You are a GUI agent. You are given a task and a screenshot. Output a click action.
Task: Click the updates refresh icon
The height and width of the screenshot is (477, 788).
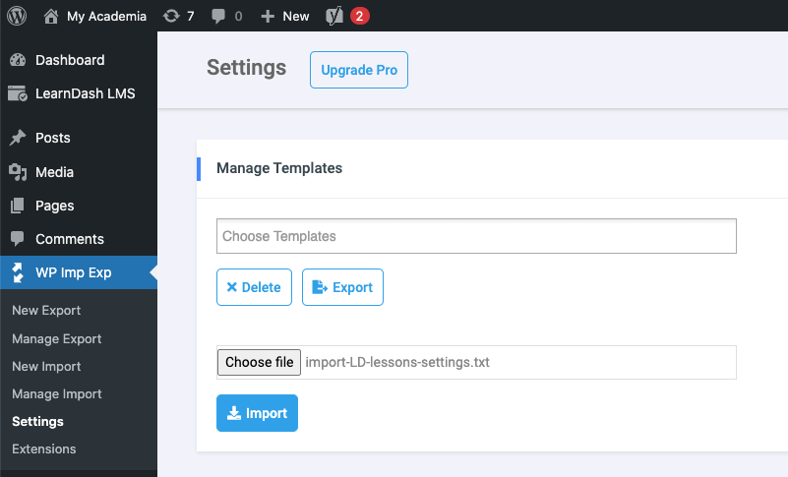(x=171, y=16)
